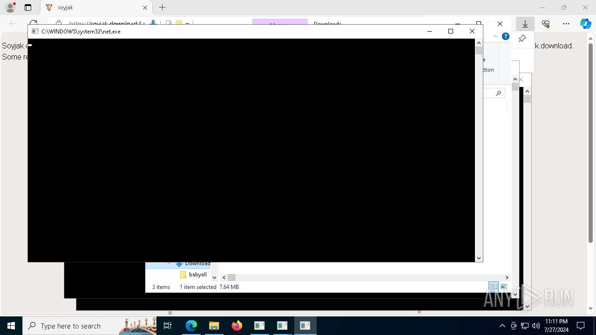
Task: Switch to first console taskbar window
Action: (259, 326)
